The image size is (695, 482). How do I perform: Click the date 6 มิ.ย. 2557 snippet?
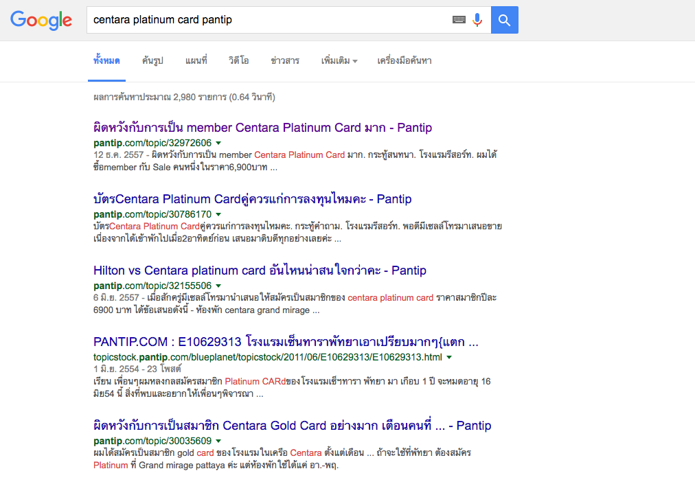point(116,298)
